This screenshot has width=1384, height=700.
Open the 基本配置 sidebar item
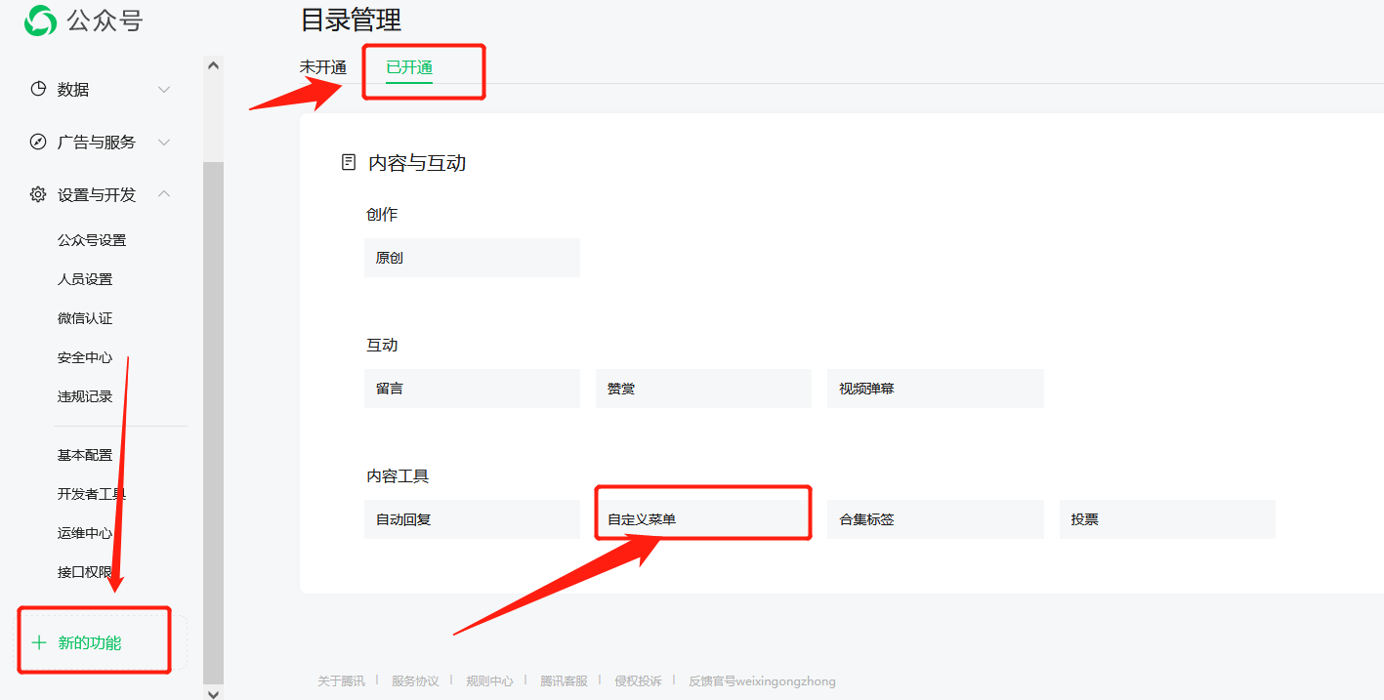pos(85,455)
